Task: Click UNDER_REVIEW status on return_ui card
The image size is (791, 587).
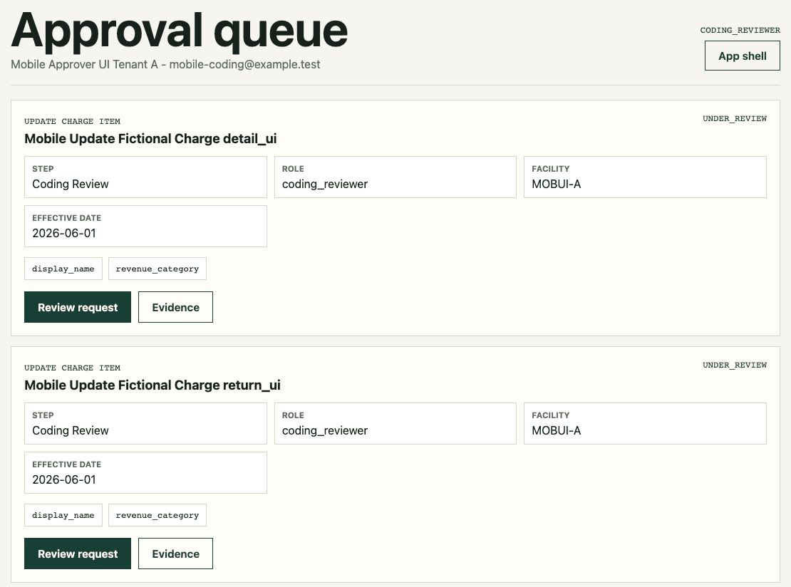Action: point(735,365)
